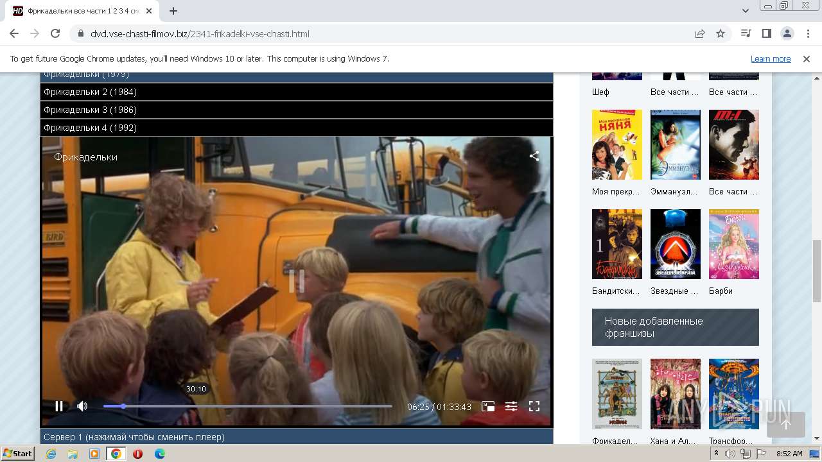Image resolution: width=822 pixels, height=462 pixels.
Task: Bookmark this page with star icon
Action: coord(721,33)
